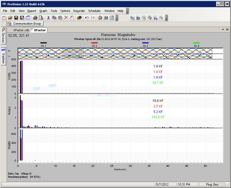Click the New file toolbar icon
Viewport: 231px width, 188px height.
(x=4, y=18)
